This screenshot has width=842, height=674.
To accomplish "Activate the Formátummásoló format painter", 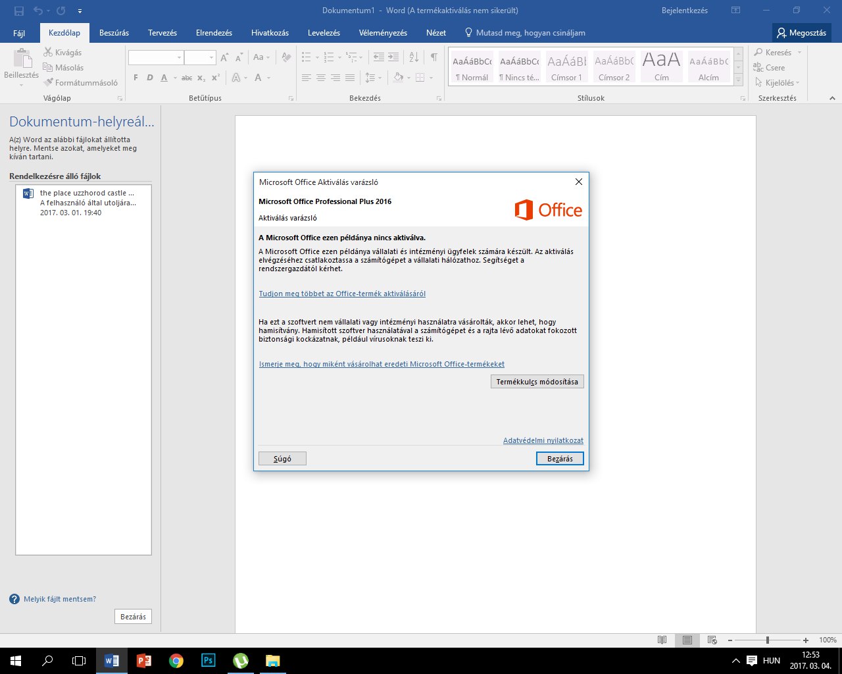I will (81, 83).
